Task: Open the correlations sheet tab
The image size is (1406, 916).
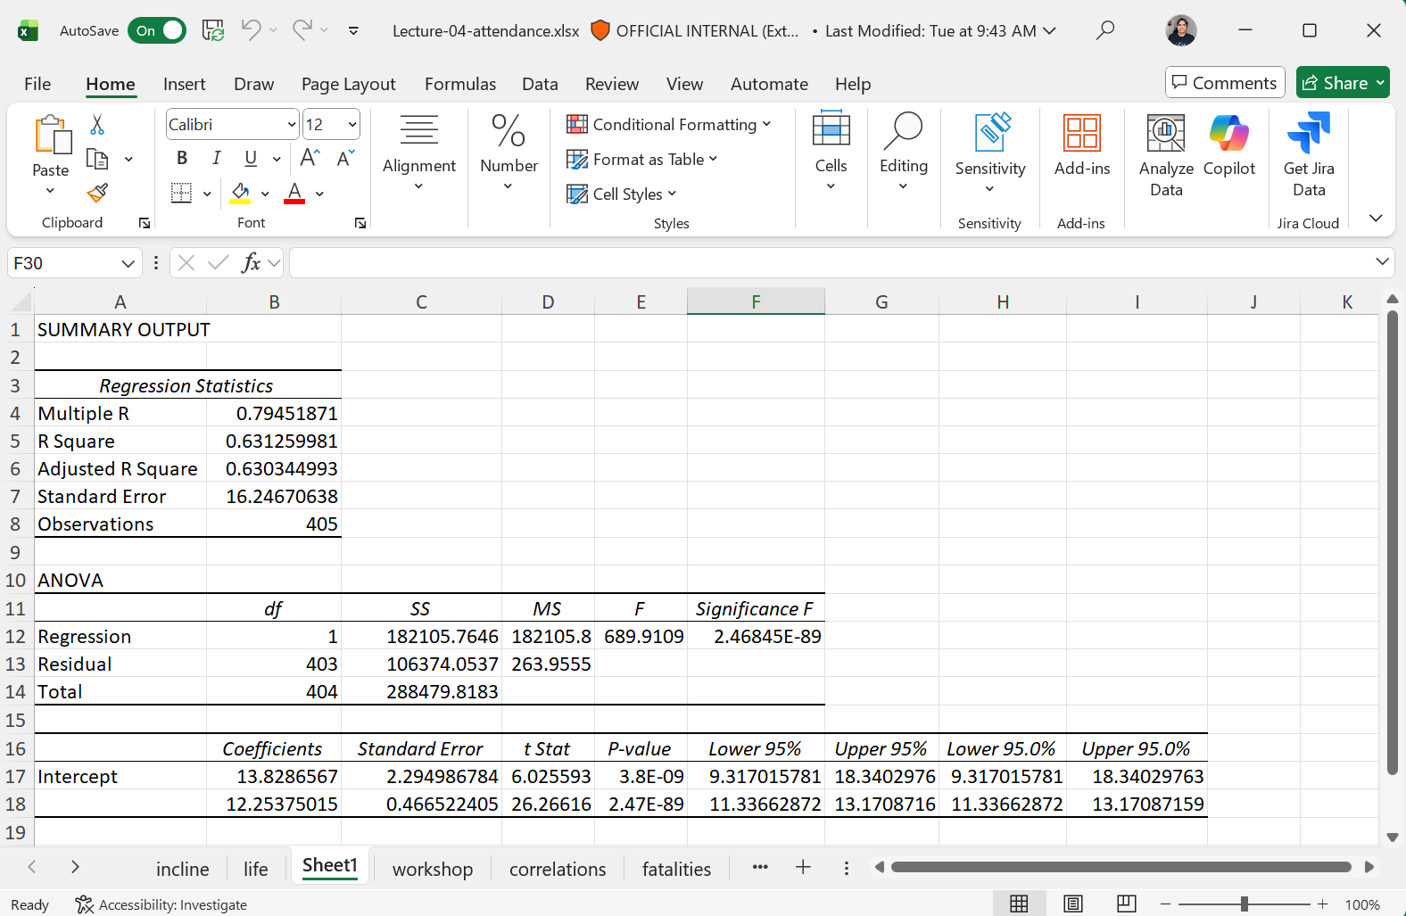Action: (x=558, y=869)
